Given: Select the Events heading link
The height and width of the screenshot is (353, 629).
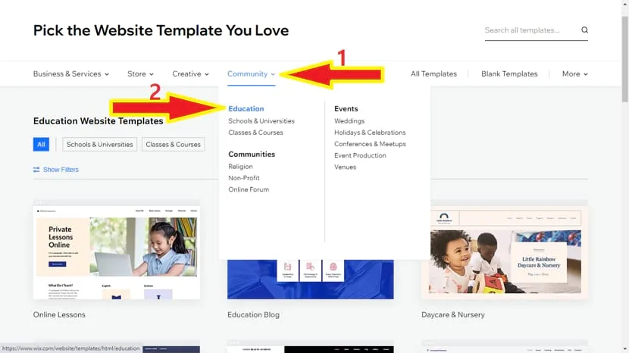Looking at the screenshot, I should click(x=346, y=109).
